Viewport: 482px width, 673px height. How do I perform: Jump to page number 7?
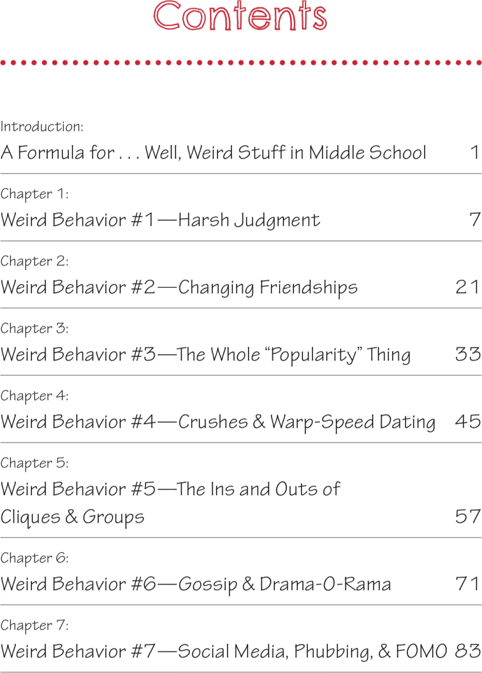coord(474,220)
